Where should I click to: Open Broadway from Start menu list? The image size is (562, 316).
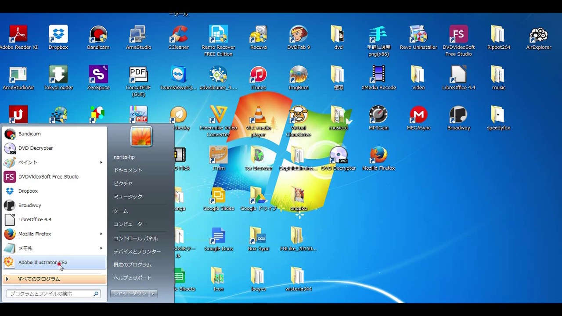54,205
